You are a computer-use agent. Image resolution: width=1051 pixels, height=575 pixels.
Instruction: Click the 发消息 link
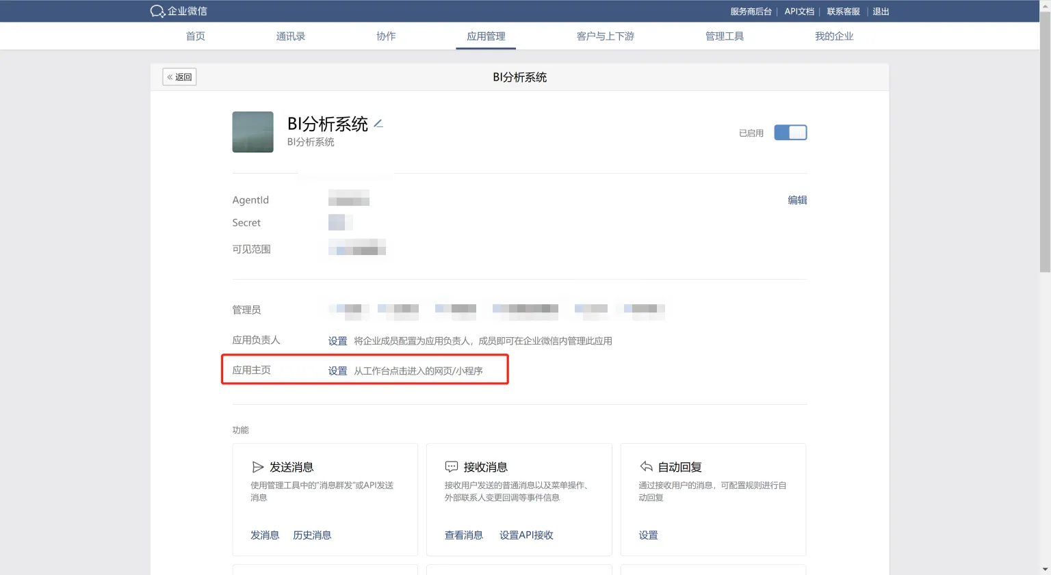(265, 535)
